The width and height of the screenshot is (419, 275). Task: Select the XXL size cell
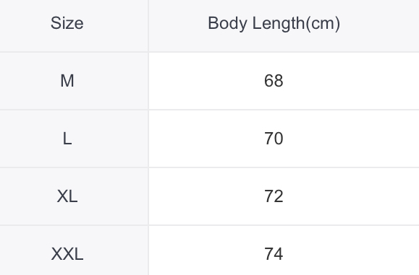tap(67, 254)
